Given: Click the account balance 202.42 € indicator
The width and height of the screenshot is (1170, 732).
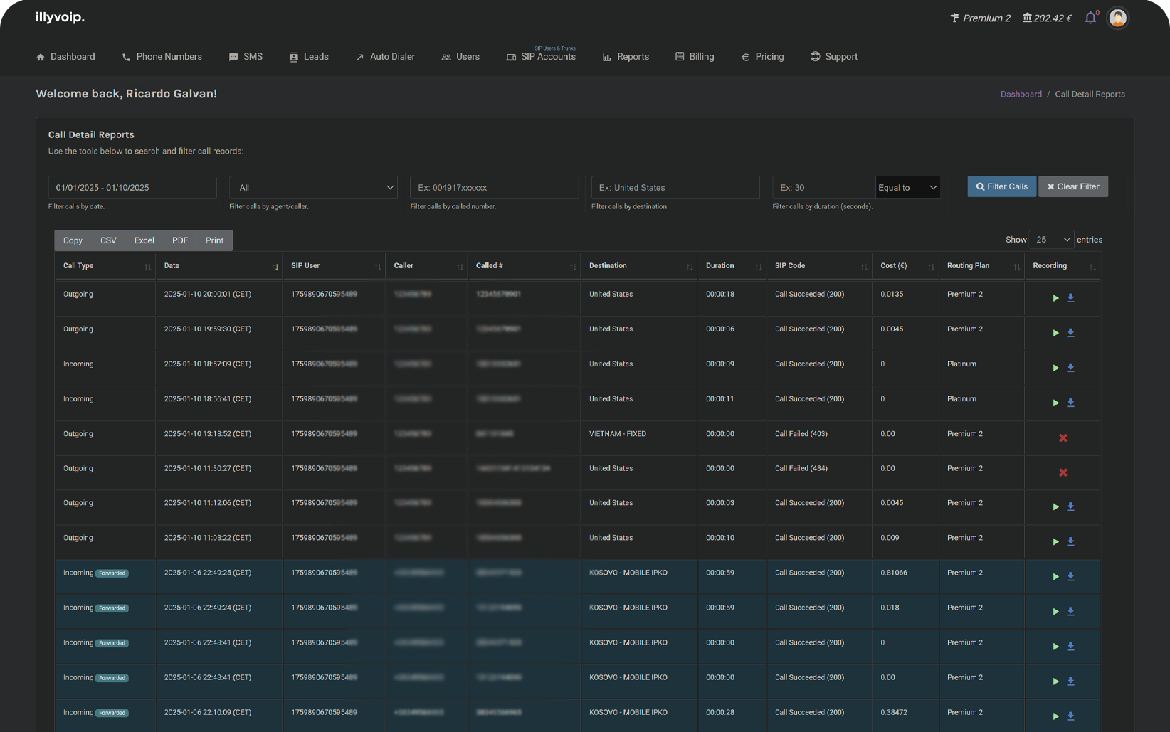Looking at the screenshot, I should [x=1047, y=18].
